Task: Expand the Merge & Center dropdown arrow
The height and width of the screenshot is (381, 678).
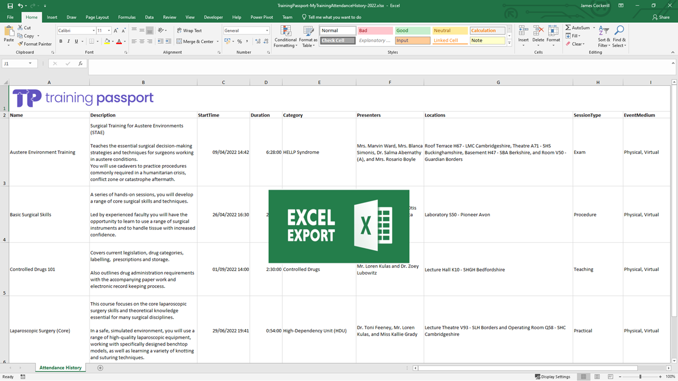Action: click(218, 41)
